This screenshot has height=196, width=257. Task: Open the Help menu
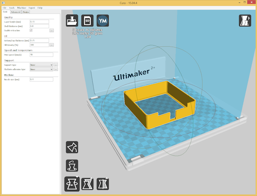tap(40, 8)
